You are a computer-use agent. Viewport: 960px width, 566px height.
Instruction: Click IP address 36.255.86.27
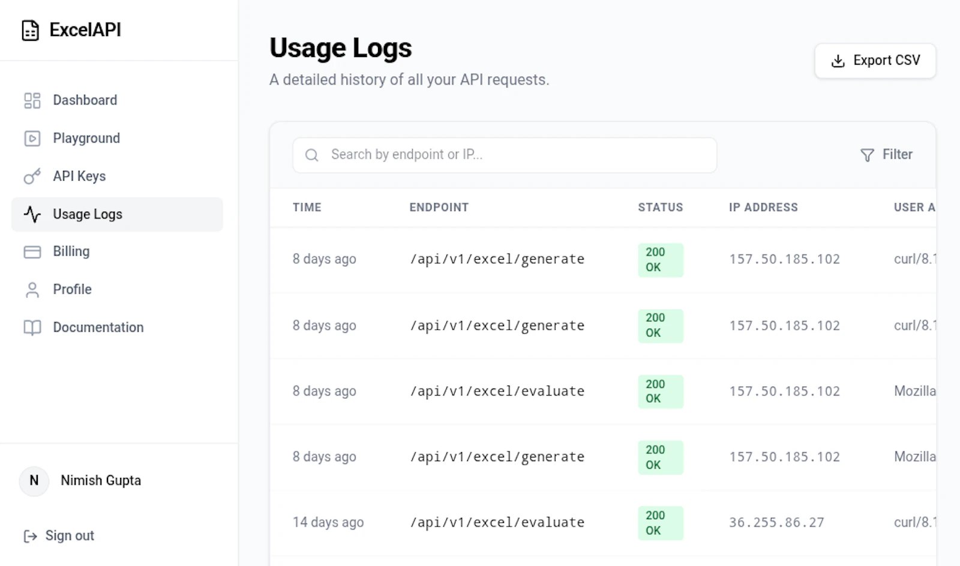tap(777, 523)
